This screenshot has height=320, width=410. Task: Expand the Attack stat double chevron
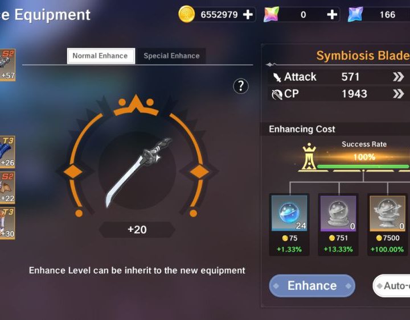(x=398, y=77)
